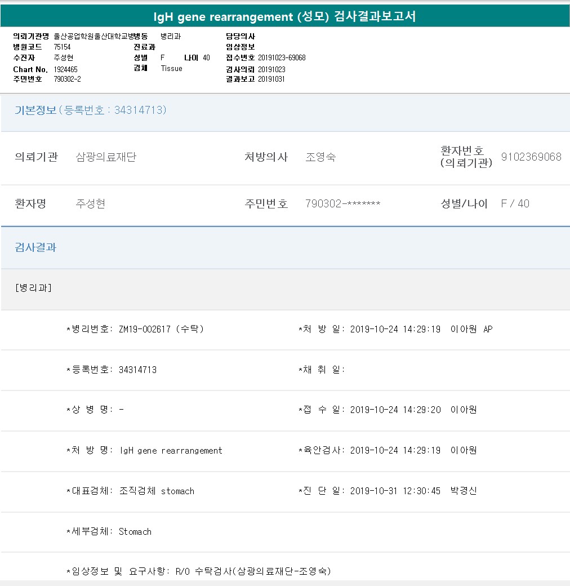
Task: Select the 성별/나이 value 'F / 40'
Action: tap(515, 203)
